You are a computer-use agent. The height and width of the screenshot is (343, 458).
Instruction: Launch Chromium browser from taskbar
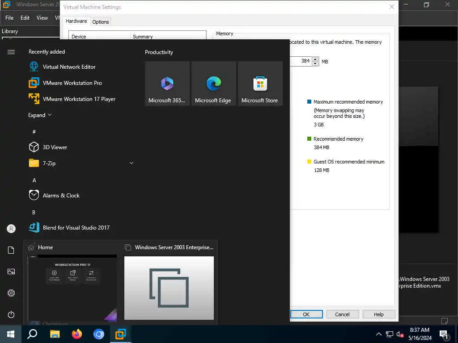[x=99, y=334]
